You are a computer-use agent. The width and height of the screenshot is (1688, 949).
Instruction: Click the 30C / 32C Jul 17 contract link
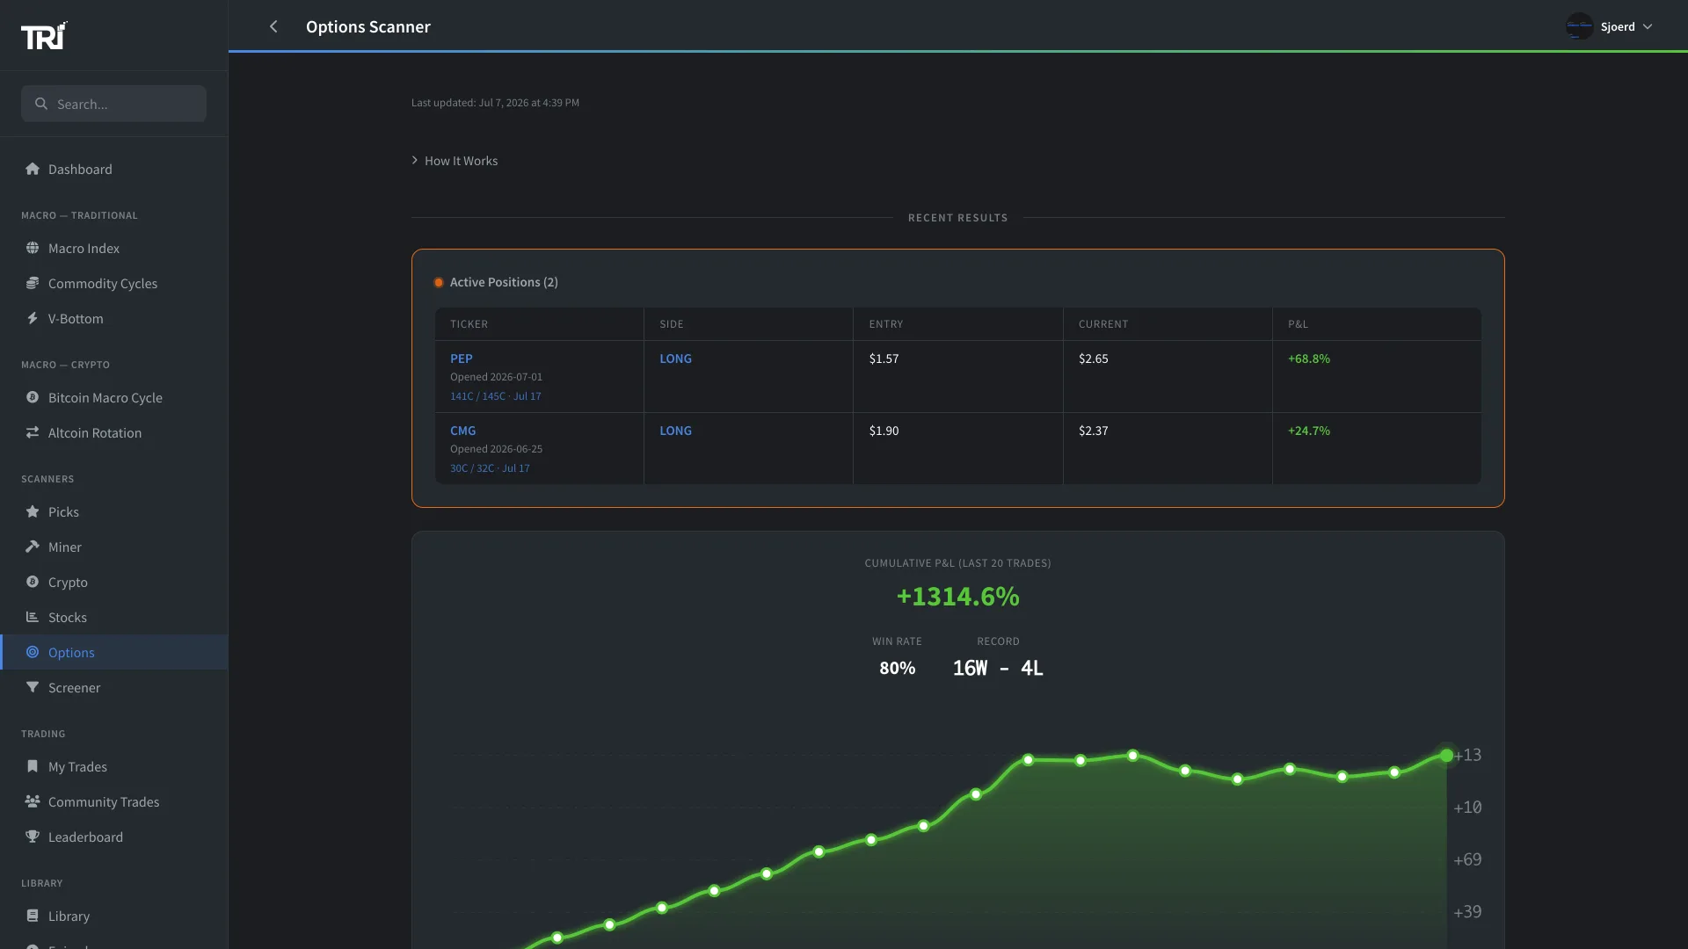click(490, 468)
